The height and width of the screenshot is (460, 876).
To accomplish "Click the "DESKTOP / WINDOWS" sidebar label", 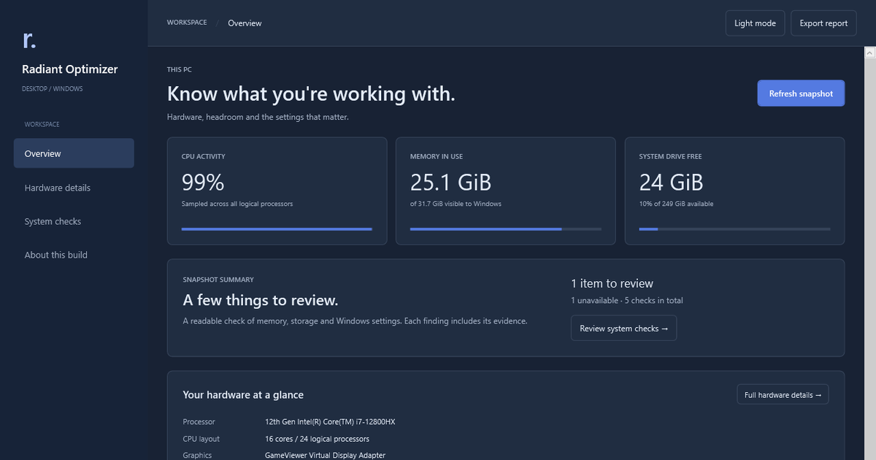I will (53, 89).
